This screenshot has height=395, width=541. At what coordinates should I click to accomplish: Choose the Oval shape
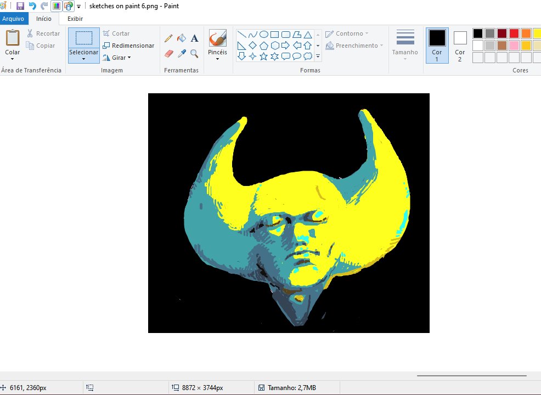(x=263, y=35)
